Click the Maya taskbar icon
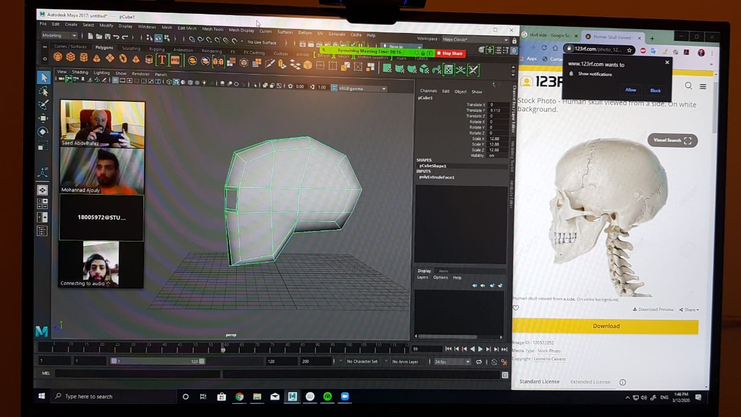741x417 pixels. (292, 397)
